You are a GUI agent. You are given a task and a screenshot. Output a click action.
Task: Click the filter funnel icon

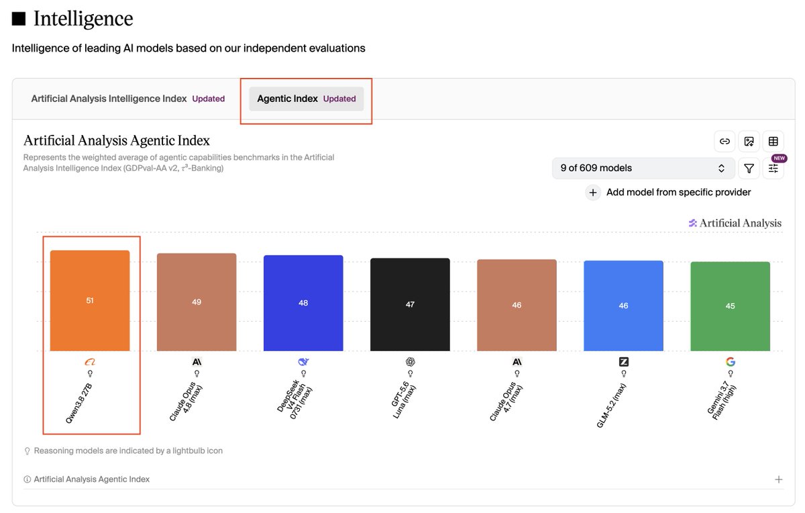[749, 169]
